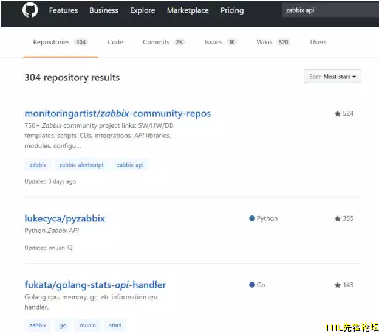Screen dimensions: 379x334
Task: Click the 520 counter badge on Wikis
Action: point(283,43)
